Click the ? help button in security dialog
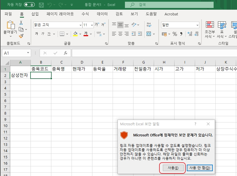The height and width of the screenshot is (176, 237). 195,124
